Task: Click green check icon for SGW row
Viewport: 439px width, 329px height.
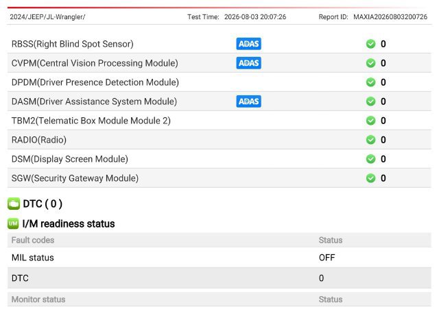Action: click(x=370, y=178)
